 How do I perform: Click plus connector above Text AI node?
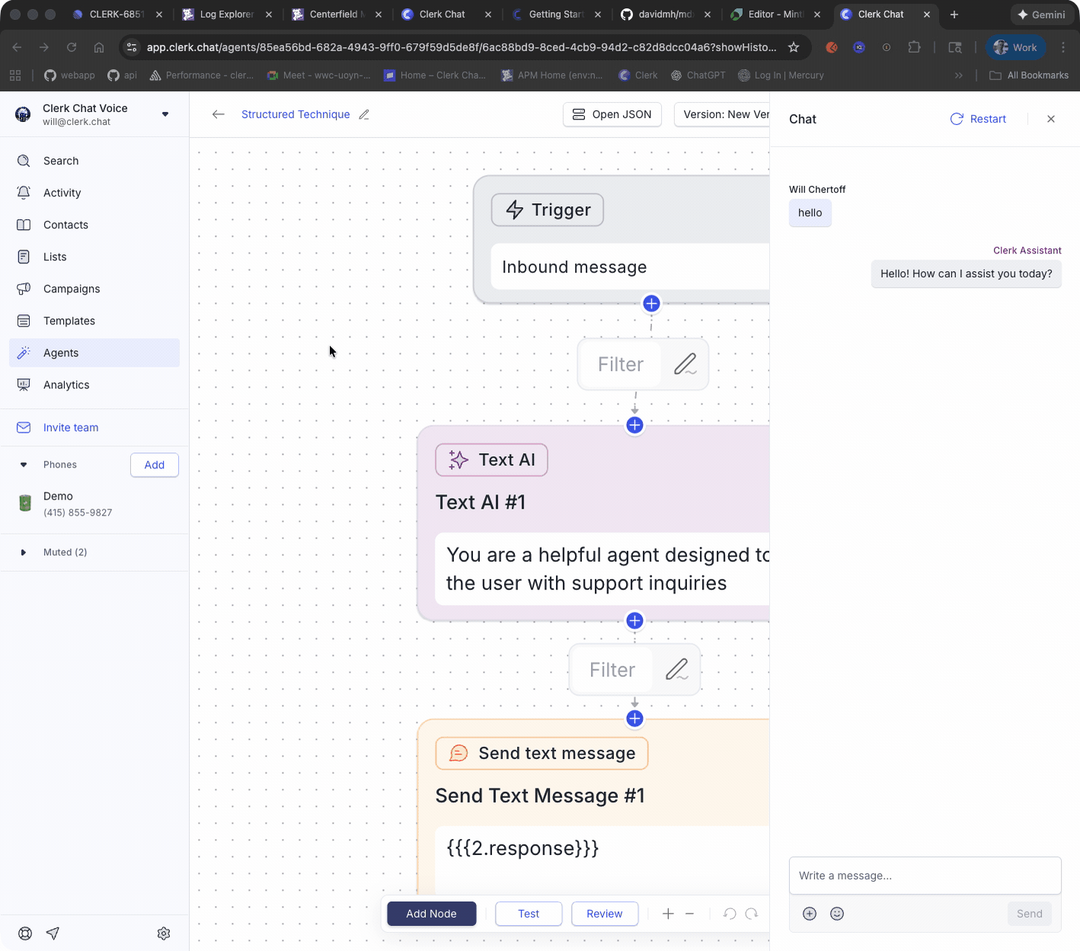[x=634, y=425]
